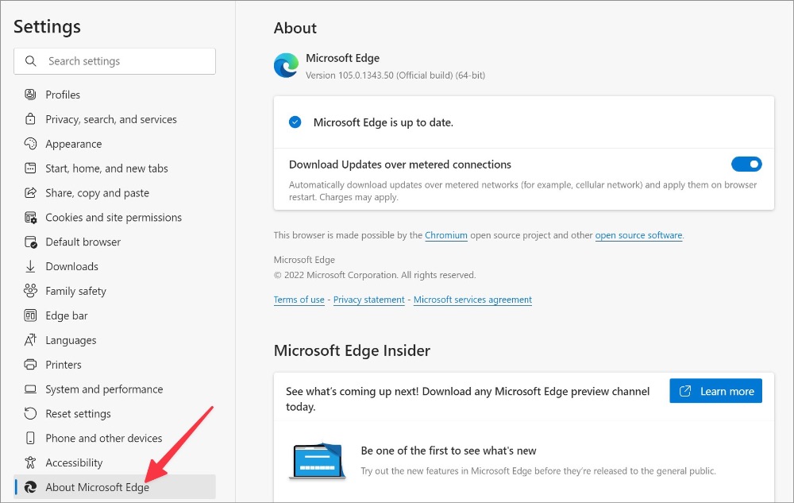Viewport: 794px width, 503px height.
Task: Click the Edge bar icon
Action: (30, 315)
